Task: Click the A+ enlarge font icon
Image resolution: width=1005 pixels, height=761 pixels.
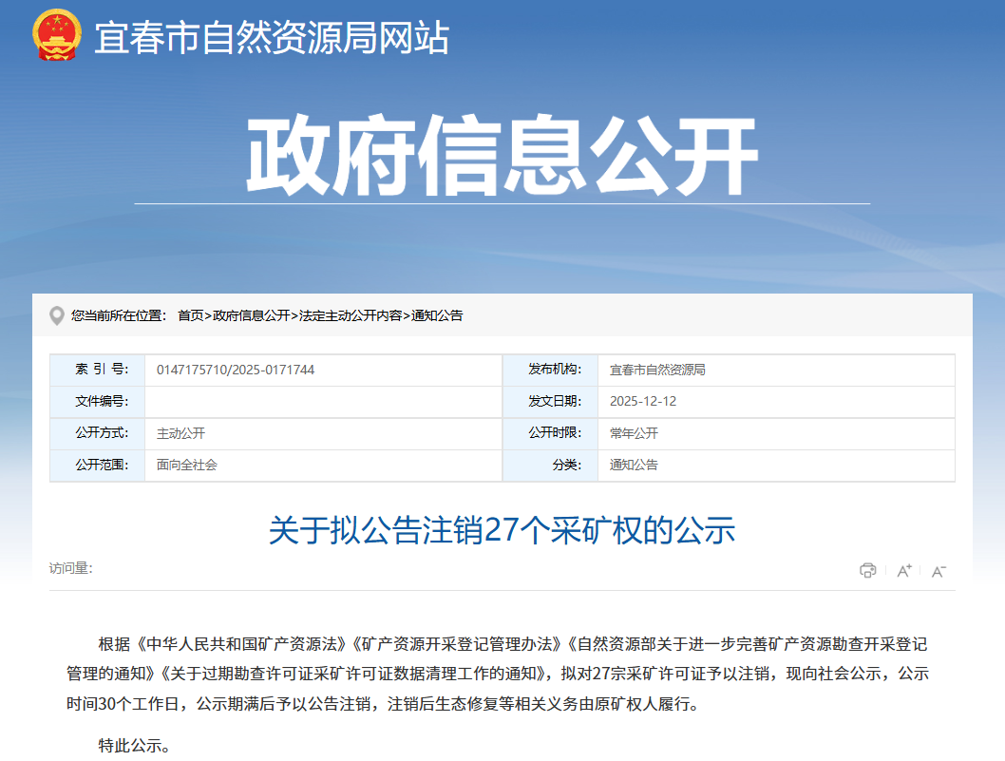Action: pos(901,570)
